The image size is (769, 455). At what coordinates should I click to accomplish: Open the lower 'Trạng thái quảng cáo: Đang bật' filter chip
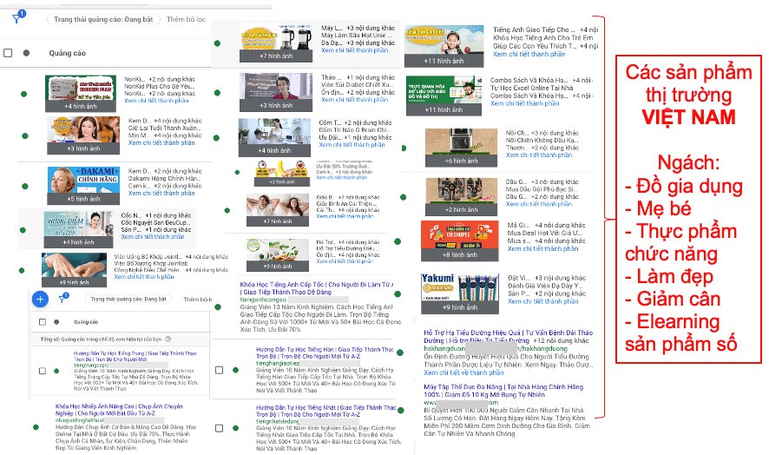click(x=128, y=299)
